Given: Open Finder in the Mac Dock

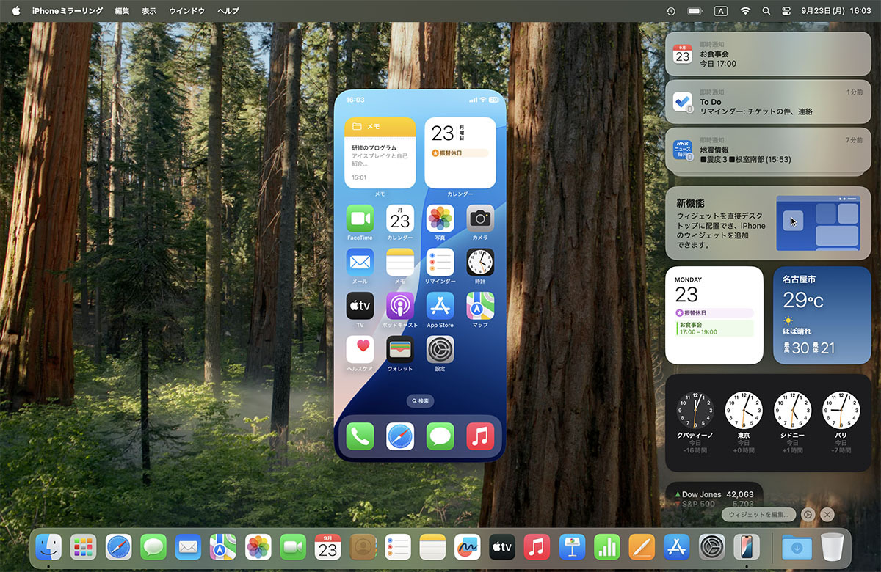Looking at the screenshot, I should tap(48, 547).
